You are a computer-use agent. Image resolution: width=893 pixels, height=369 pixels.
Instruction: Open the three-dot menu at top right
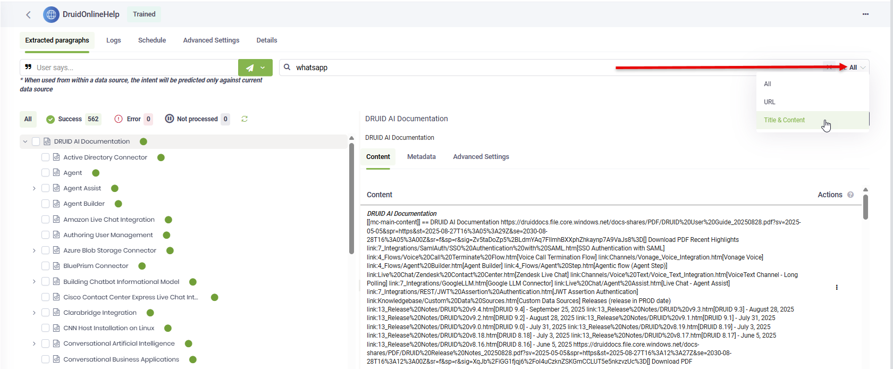[865, 14]
